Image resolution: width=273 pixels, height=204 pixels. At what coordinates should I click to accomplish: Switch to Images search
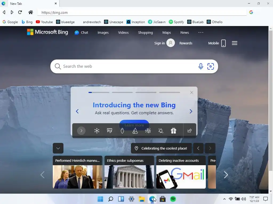pos(103,33)
